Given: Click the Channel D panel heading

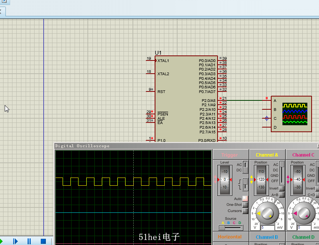Looking at the screenshot, I should tap(303, 237).
